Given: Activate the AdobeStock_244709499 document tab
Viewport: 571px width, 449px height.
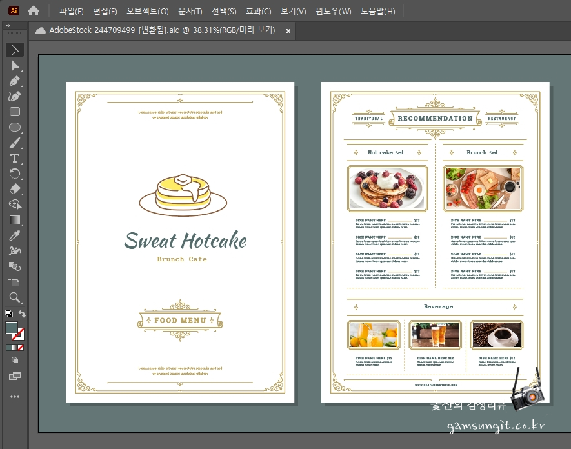Looking at the screenshot, I should pyautogui.click(x=162, y=30).
